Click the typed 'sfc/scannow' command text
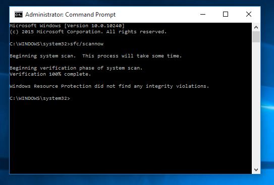 (x=87, y=44)
